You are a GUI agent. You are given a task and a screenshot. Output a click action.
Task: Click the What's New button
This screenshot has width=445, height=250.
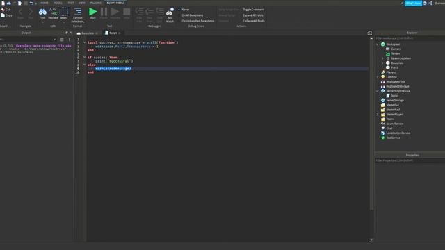[x=413, y=3]
